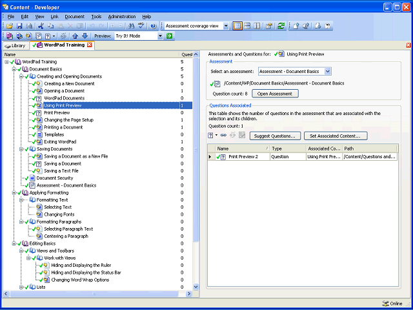Select Creating a New Document in tree
The width and height of the screenshot is (413, 310).
(x=69, y=84)
